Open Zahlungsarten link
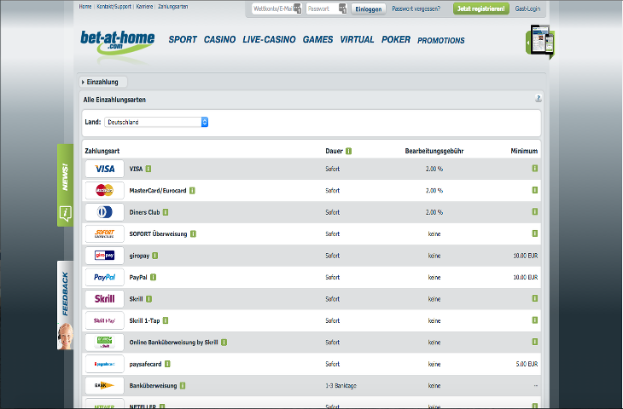 (173, 6)
